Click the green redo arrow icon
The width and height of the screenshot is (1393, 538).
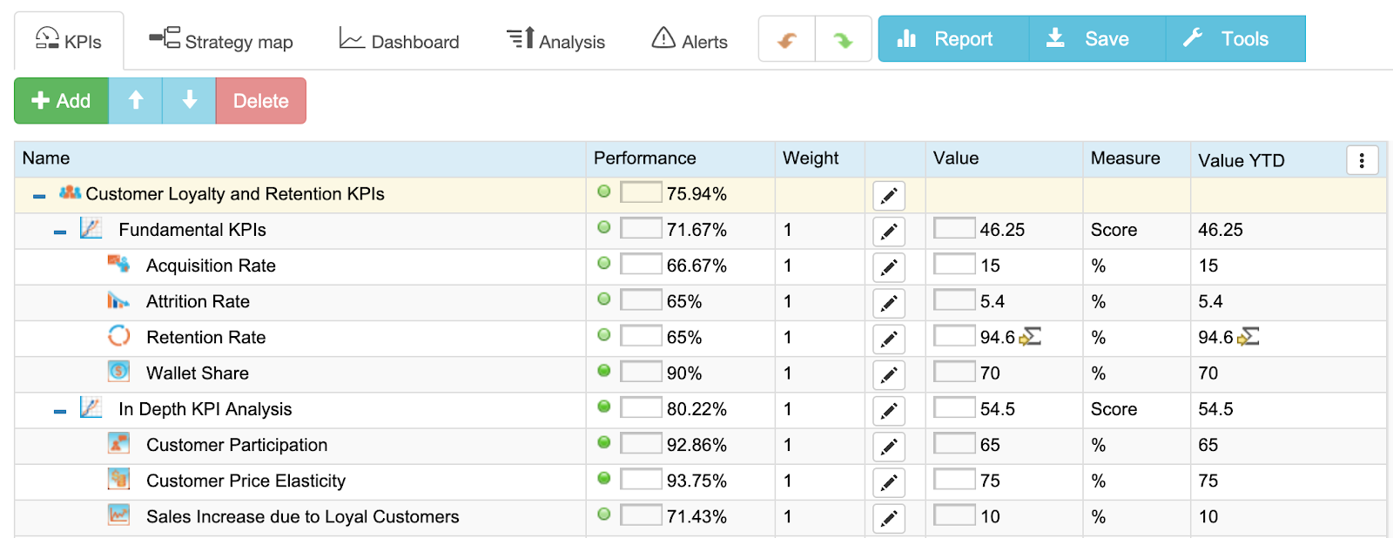pyautogui.click(x=843, y=39)
